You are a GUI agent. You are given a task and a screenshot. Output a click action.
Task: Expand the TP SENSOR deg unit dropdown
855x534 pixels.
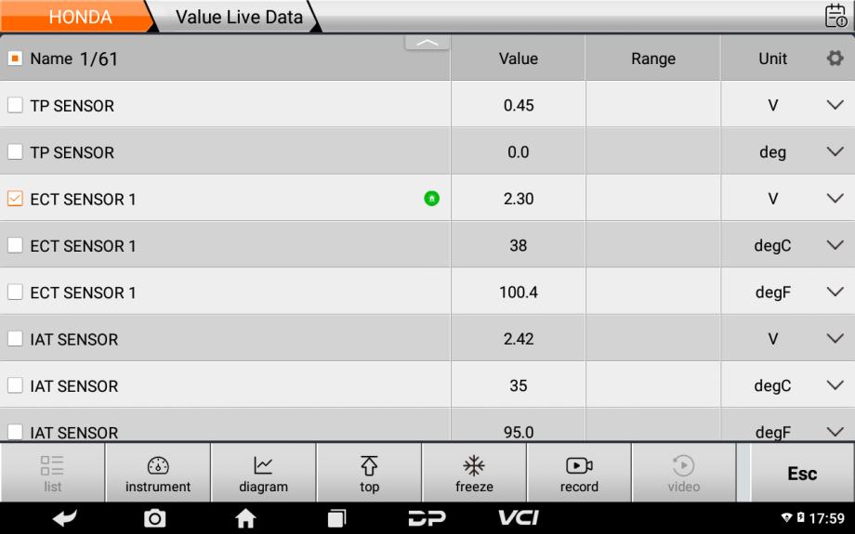point(835,151)
